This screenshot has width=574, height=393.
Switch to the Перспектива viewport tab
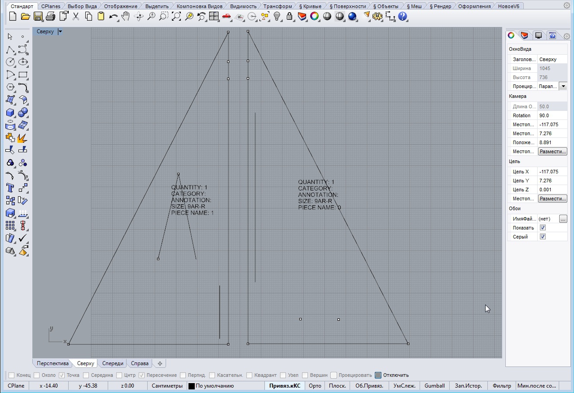click(53, 363)
